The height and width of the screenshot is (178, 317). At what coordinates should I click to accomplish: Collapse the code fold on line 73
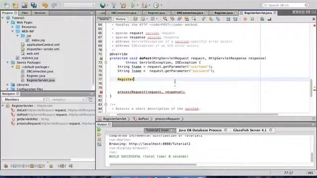(106, 63)
